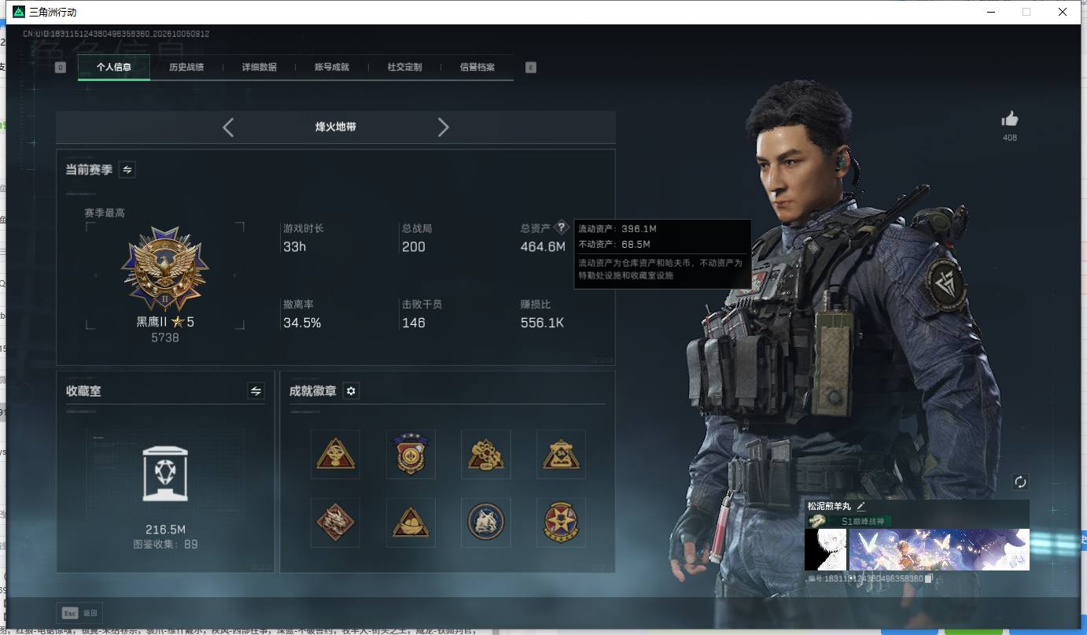Open the 详细数据 tab

[259, 67]
